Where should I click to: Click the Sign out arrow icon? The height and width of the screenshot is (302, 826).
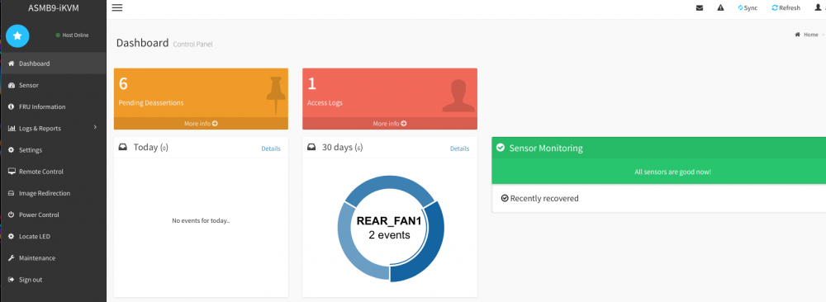pos(11,279)
